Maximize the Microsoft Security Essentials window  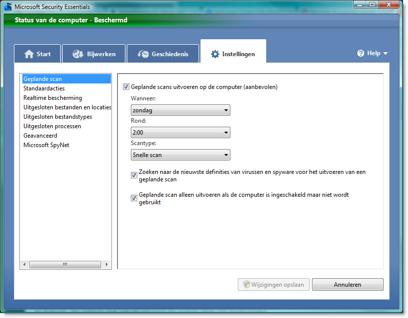pos(372,4)
